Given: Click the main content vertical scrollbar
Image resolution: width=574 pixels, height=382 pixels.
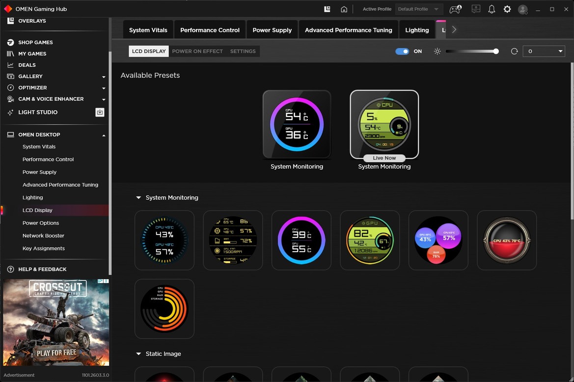Looking at the screenshot, I should click(x=572, y=141).
